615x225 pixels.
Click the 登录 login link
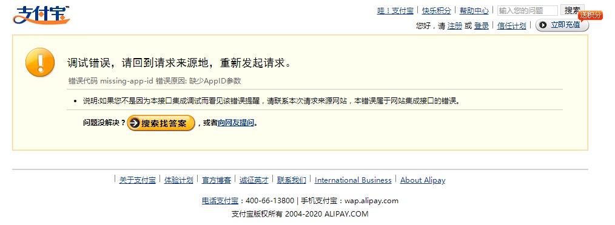(481, 26)
